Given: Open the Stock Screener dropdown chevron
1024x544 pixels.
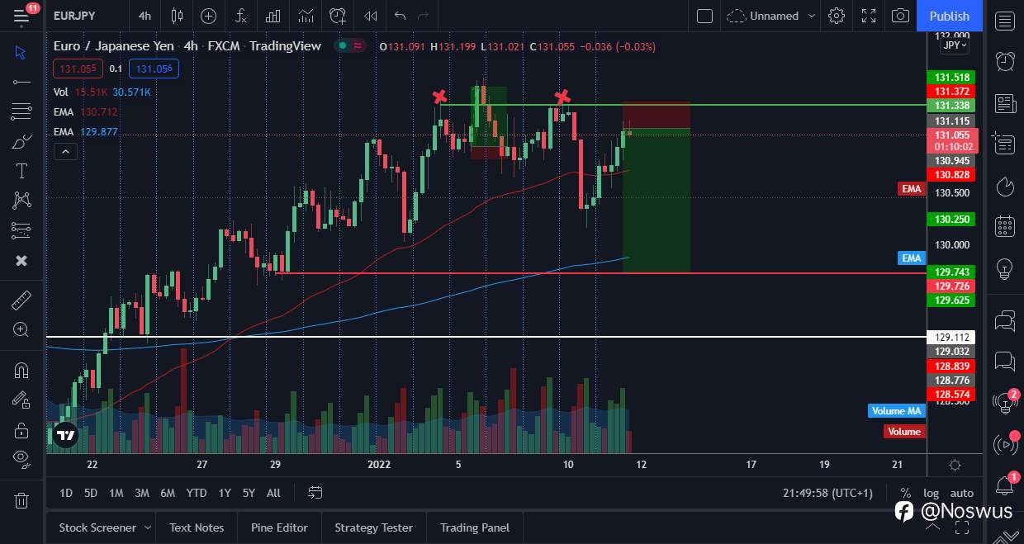Looking at the screenshot, I should [149, 527].
